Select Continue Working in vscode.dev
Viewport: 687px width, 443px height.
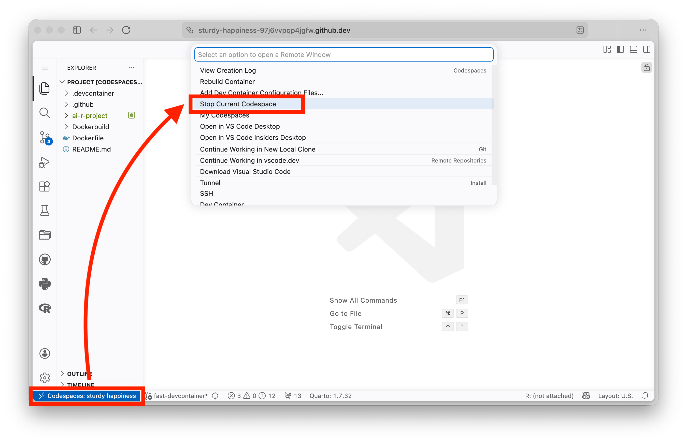point(344,160)
